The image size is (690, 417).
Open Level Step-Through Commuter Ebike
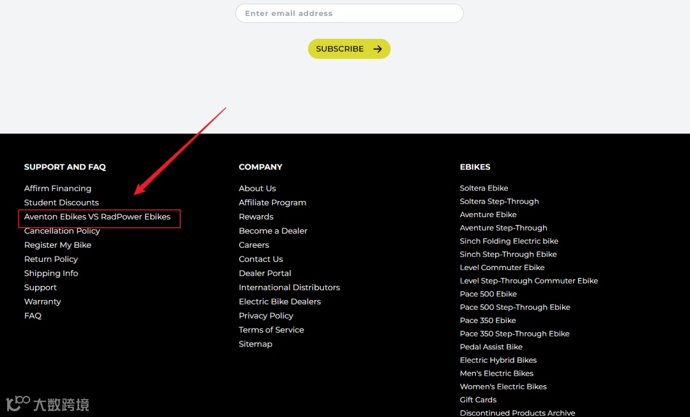click(528, 280)
